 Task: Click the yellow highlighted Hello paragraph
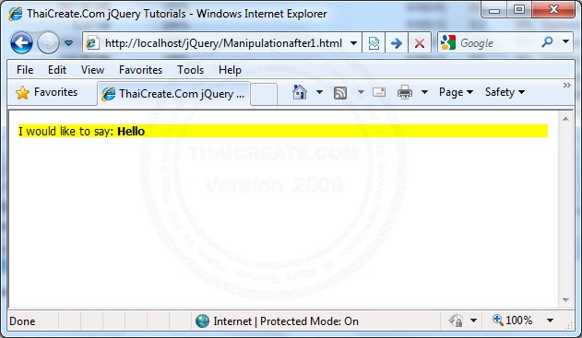coord(283,131)
